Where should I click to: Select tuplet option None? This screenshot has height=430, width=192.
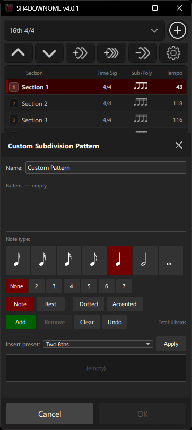coord(16,286)
